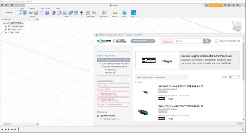This screenshot has height=133, width=246.
Task: Click the Extrude tool icon
Action: pos(25,13)
